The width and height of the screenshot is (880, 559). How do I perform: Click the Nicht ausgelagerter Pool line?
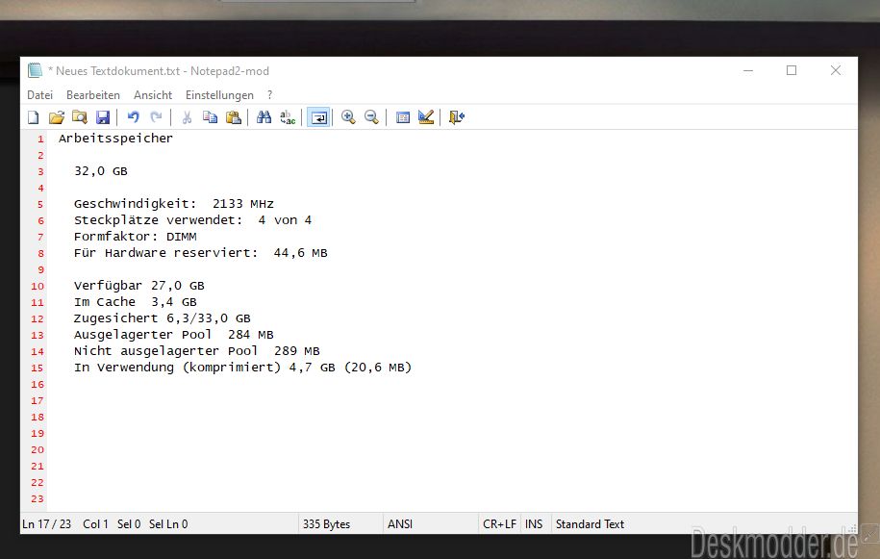pyautogui.click(x=196, y=351)
